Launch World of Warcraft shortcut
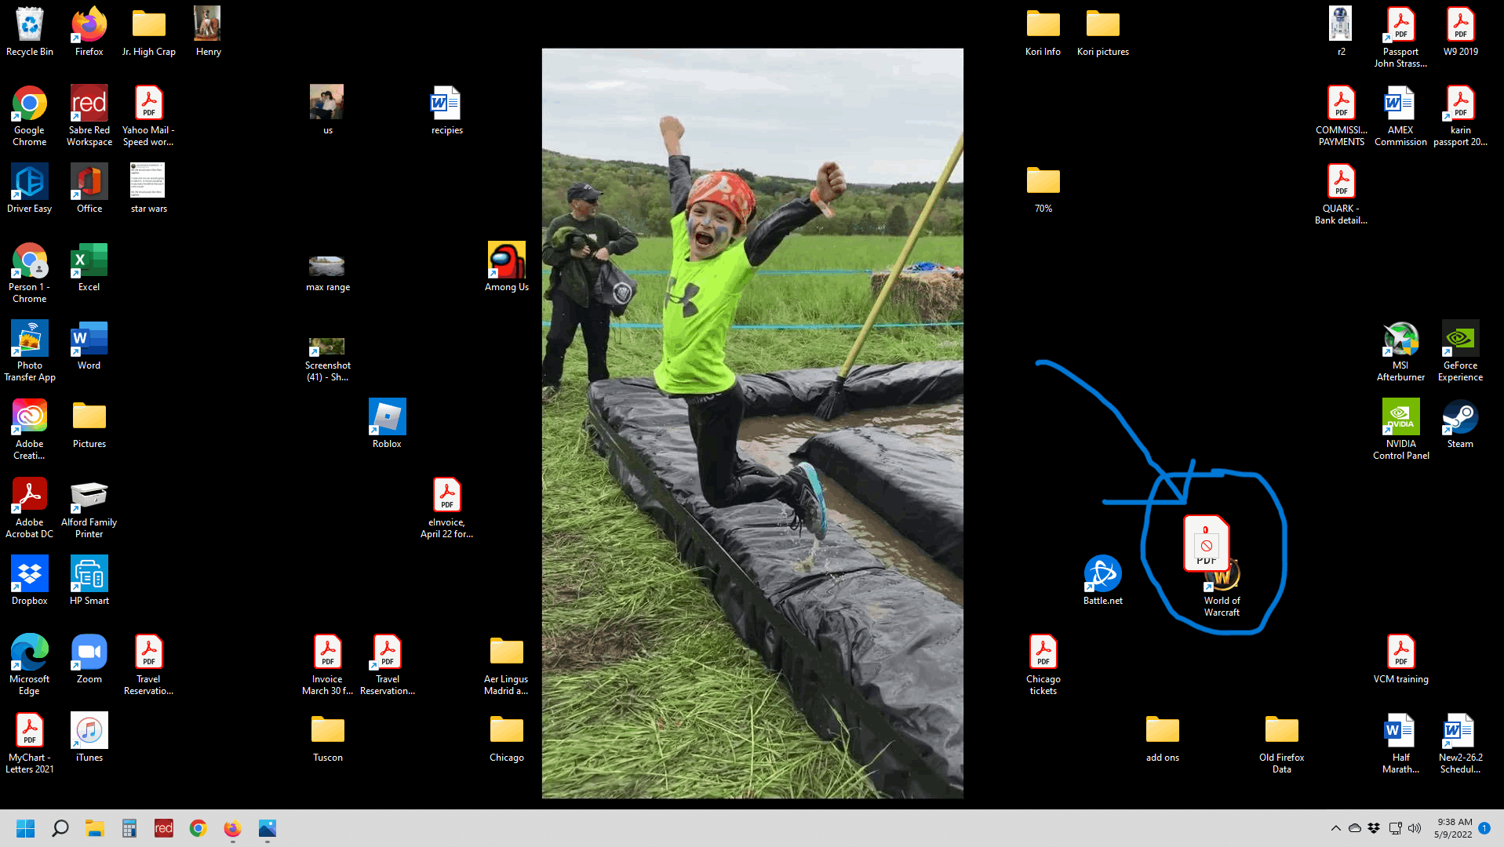This screenshot has height=847, width=1504. coord(1222,586)
